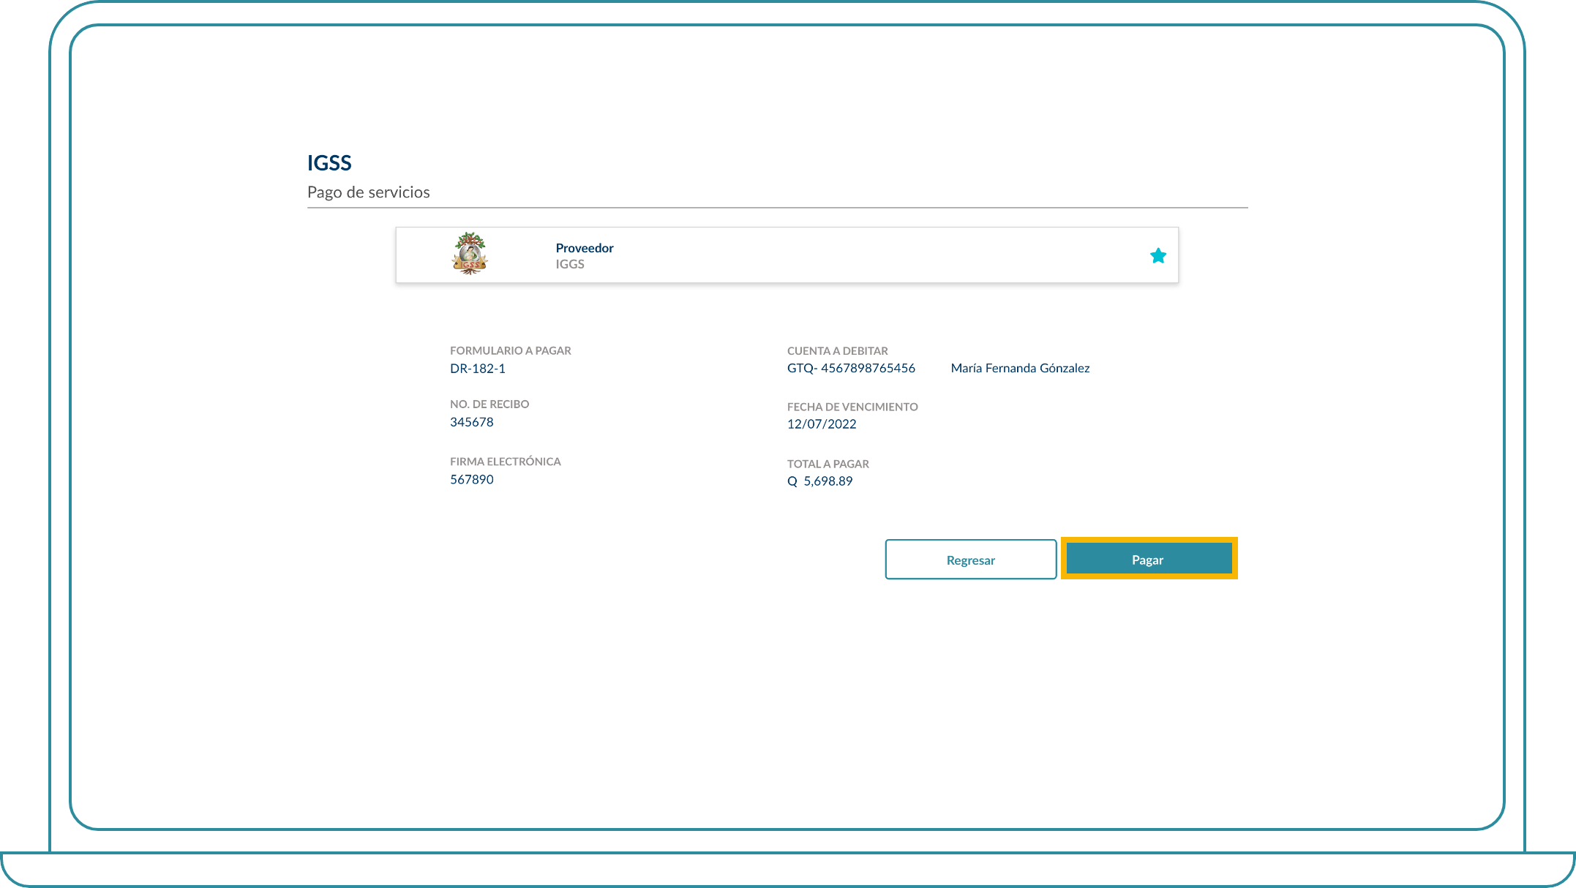This screenshot has width=1576, height=888.
Task: Click the Cuenta a debitar label
Action: click(x=837, y=350)
